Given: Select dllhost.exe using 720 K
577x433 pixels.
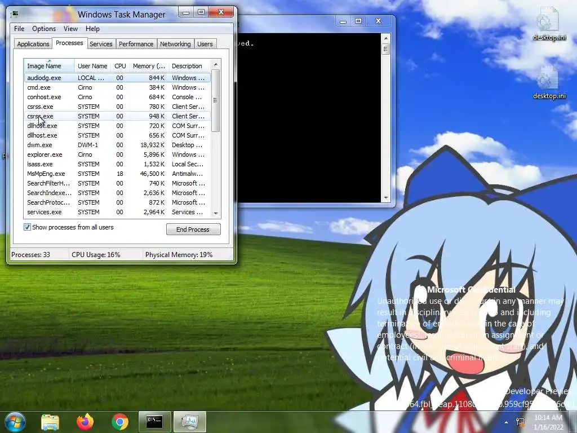Looking at the screenshot, I should coord(117,126).
